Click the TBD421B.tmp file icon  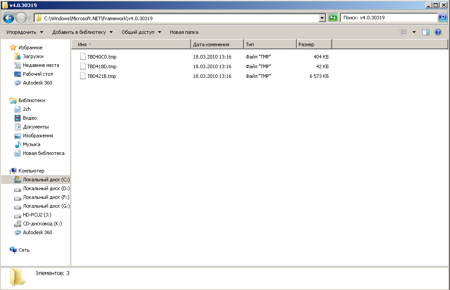tap(83, 76)
